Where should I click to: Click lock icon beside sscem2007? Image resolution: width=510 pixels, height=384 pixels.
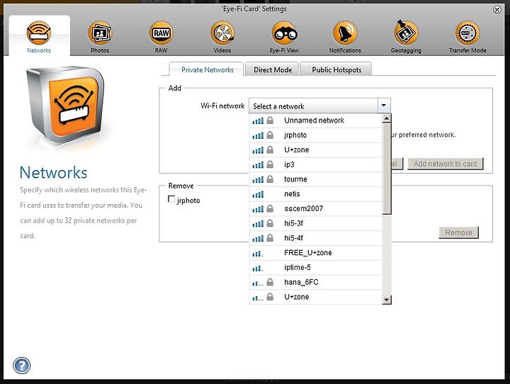click(270, 208)
